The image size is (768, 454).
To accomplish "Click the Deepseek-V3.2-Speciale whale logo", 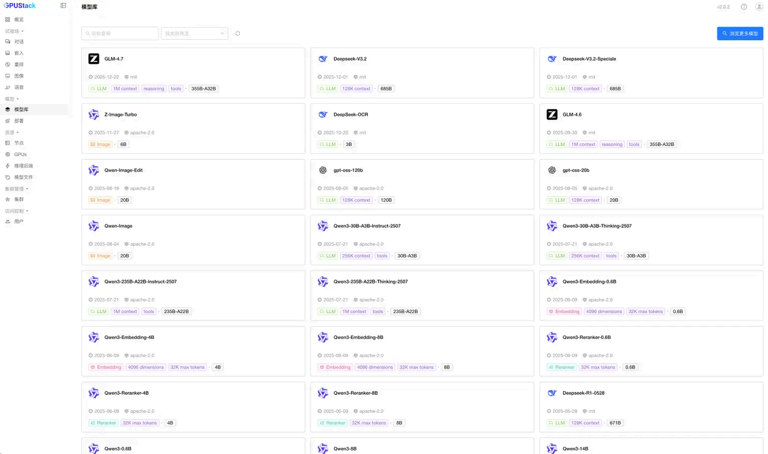I will pos(552,59).
